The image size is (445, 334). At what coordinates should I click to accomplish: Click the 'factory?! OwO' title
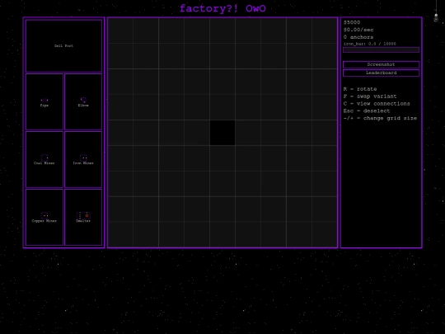(222, 8)
